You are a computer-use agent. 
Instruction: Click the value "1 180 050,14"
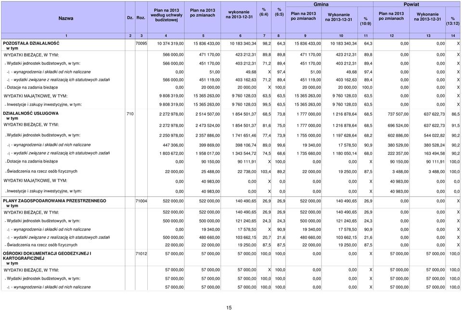345,153
